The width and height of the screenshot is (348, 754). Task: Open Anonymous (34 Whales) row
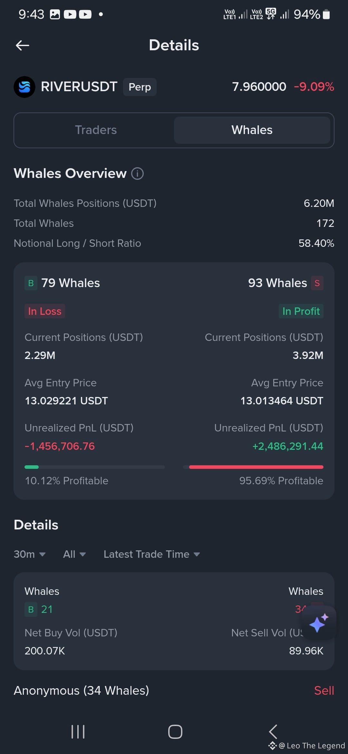click(82, 691)
